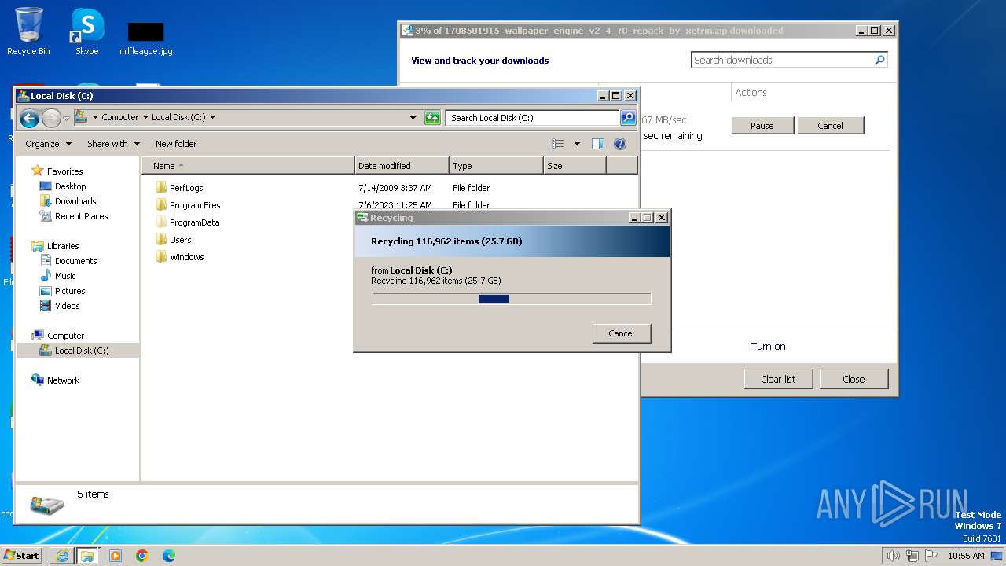Change the view with the view icon
Image resolution: width=1006 pixels, height=566 pixels.
[x=558, y=144]
